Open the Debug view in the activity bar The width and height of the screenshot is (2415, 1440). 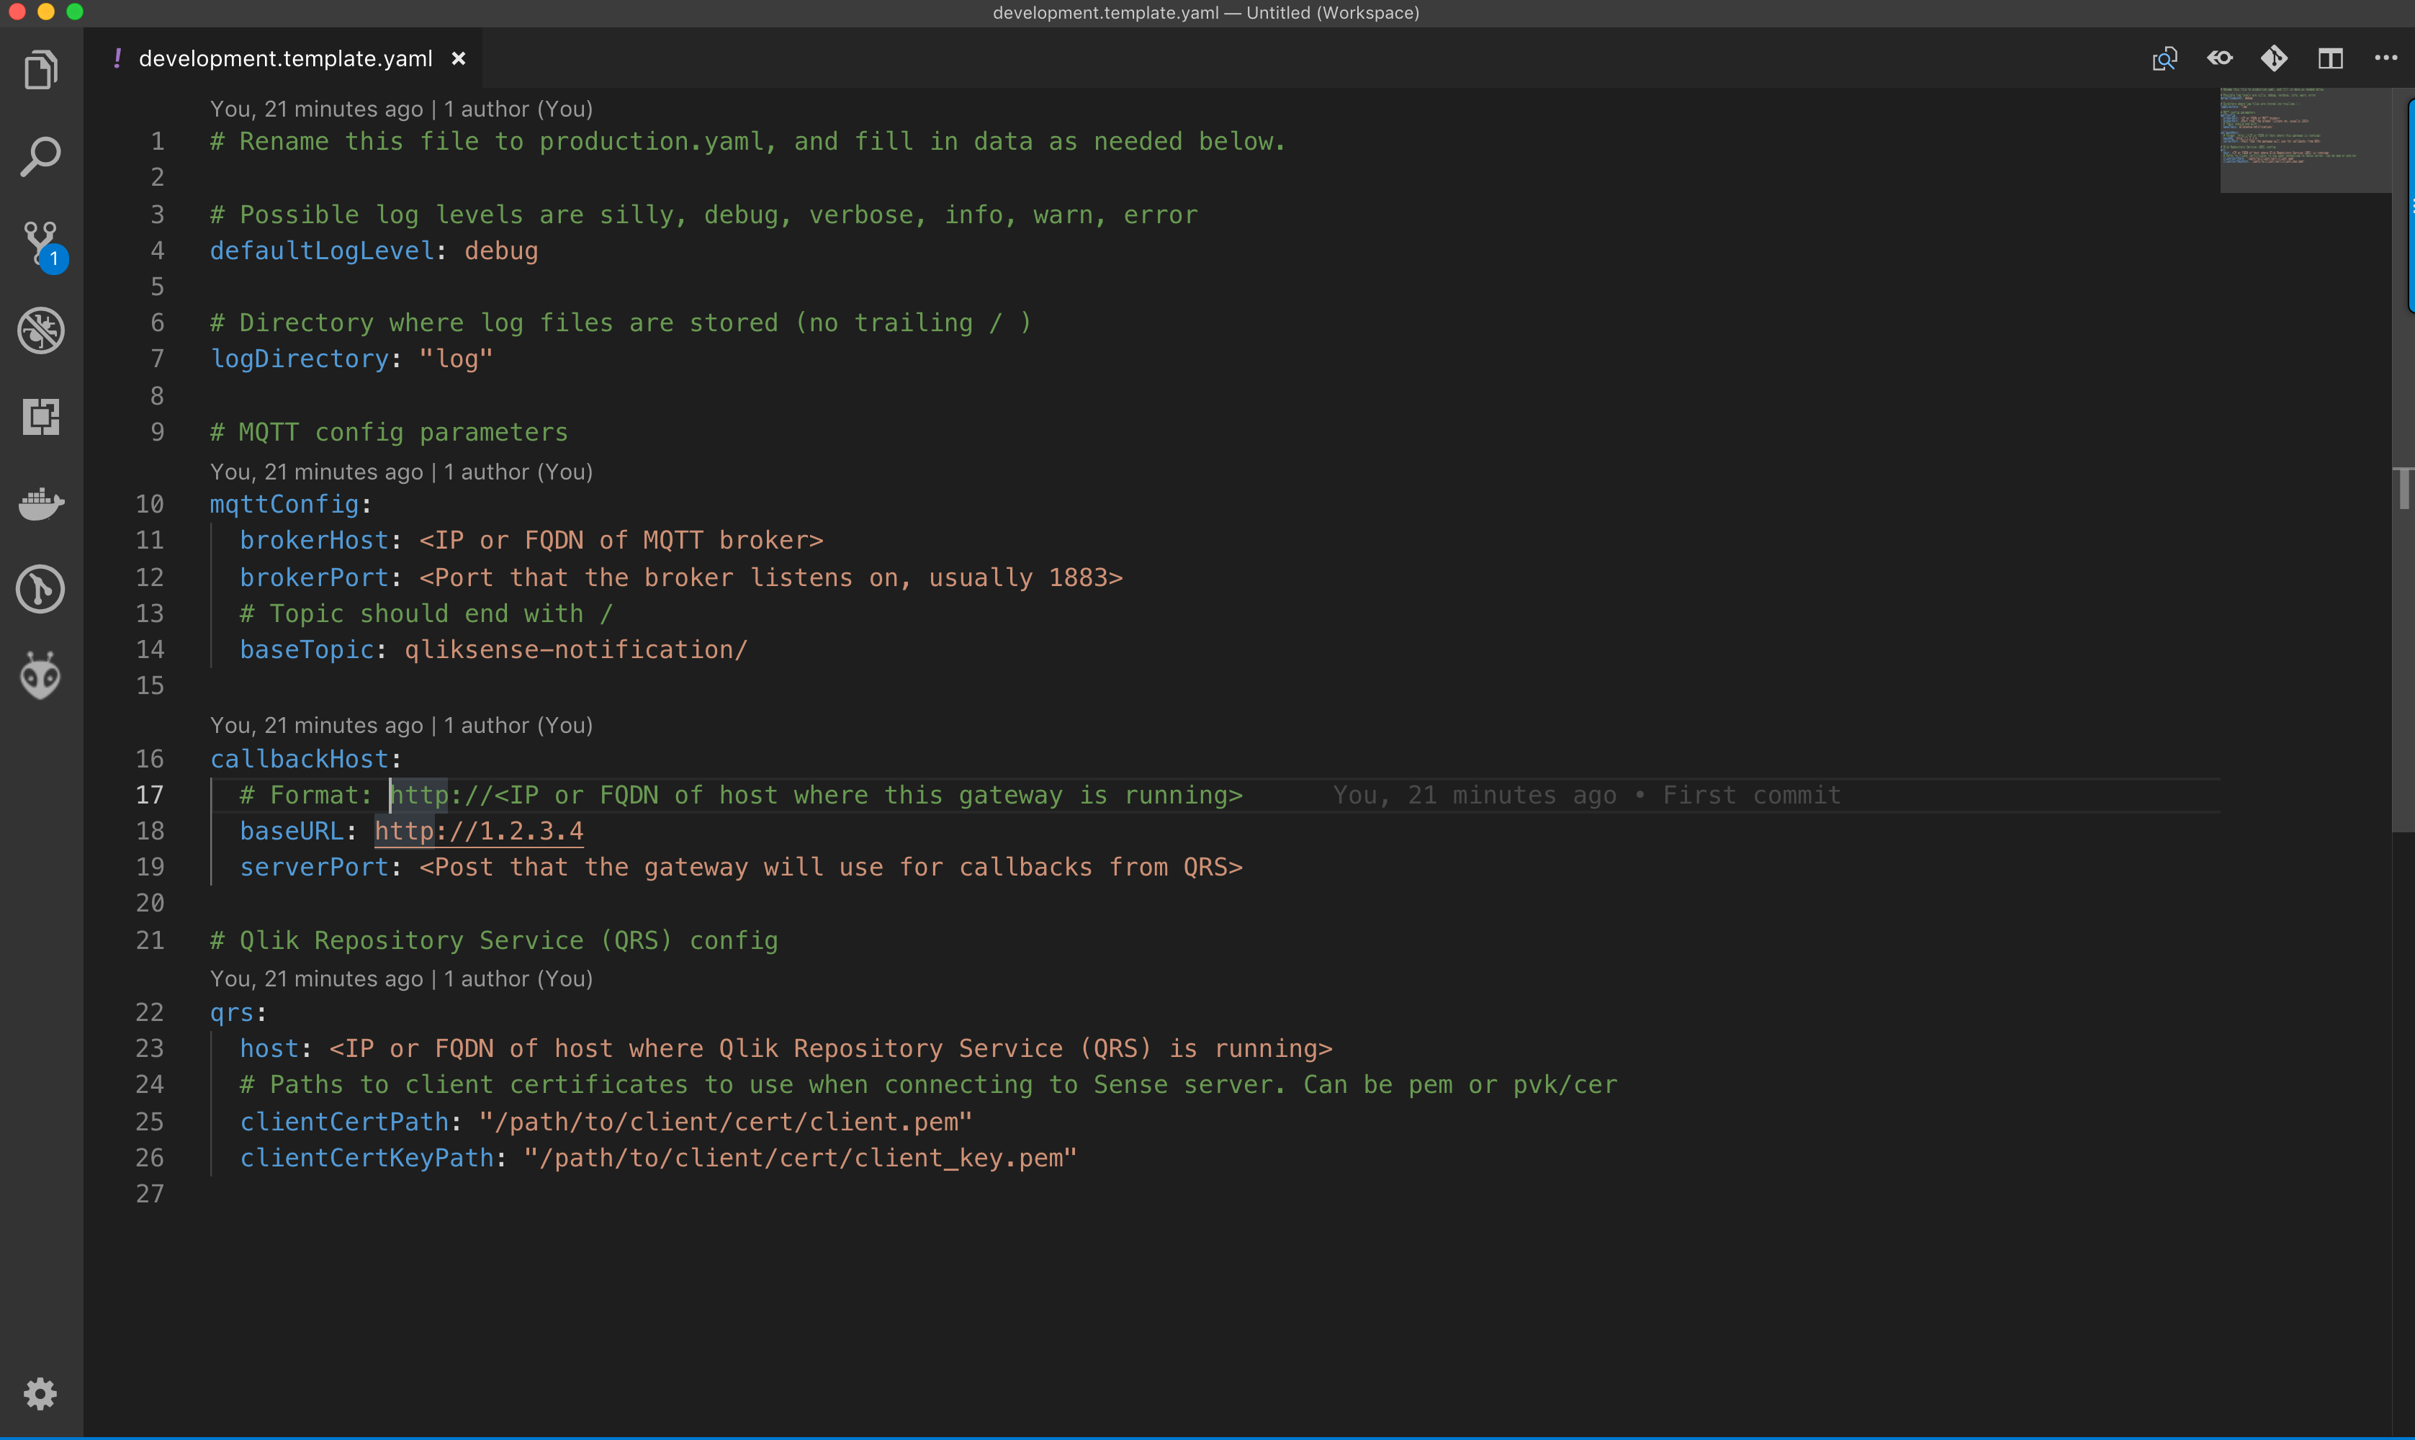41,331
